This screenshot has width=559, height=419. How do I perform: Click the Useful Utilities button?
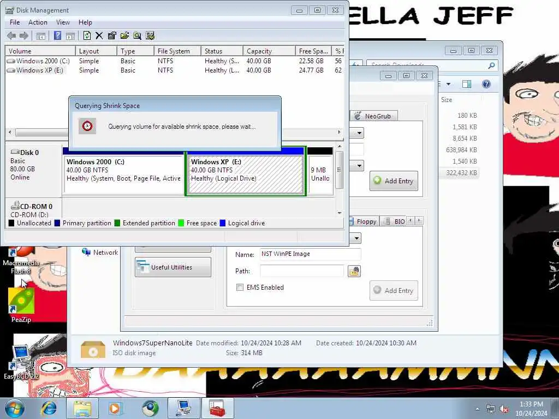pos(173,267)
